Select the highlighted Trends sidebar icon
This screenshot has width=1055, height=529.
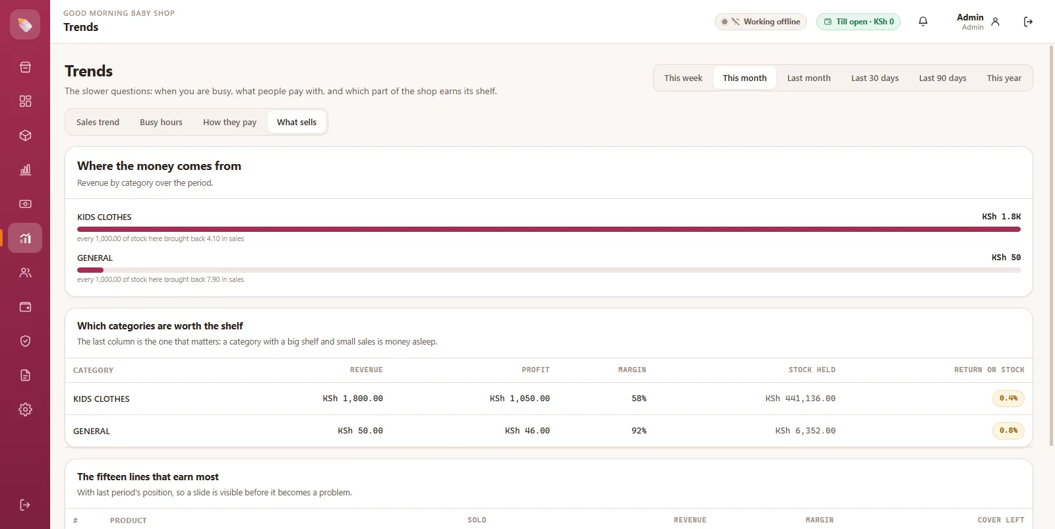[25, 238]
